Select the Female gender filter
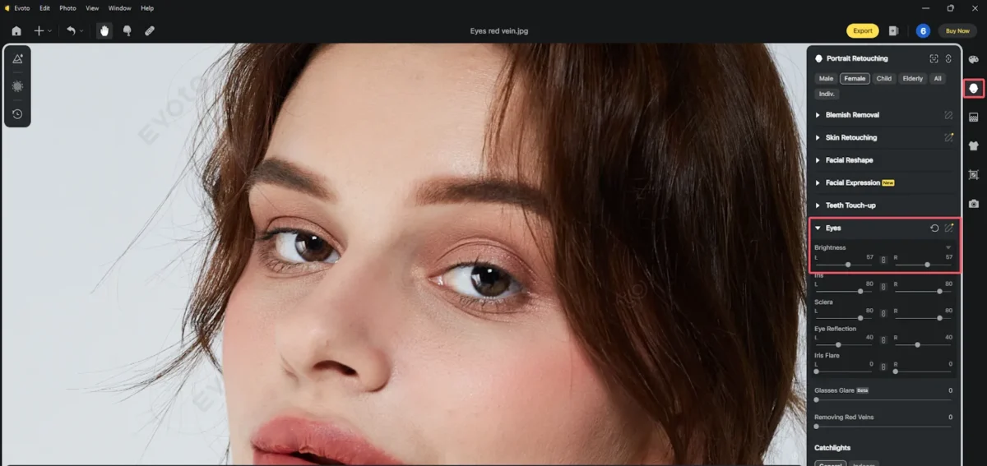 [855, 79]
